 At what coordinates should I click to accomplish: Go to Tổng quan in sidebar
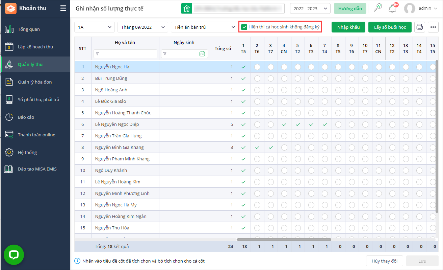click(29, 29)
